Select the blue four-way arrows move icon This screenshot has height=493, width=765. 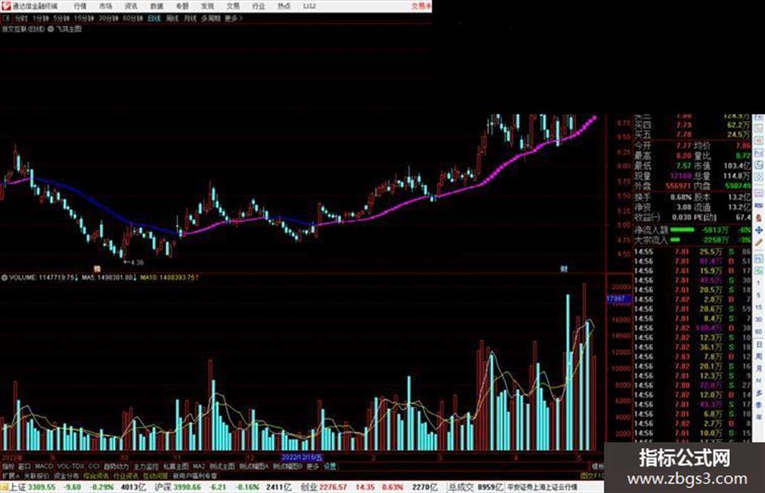tap(759, 230)
